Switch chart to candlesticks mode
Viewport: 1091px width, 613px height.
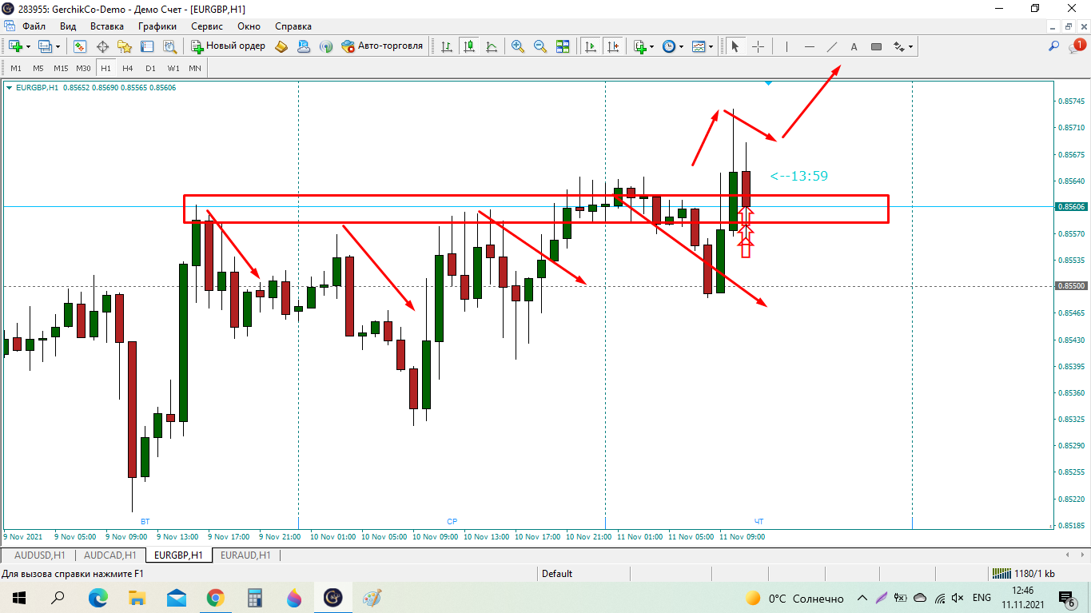(x=468, y=46)
